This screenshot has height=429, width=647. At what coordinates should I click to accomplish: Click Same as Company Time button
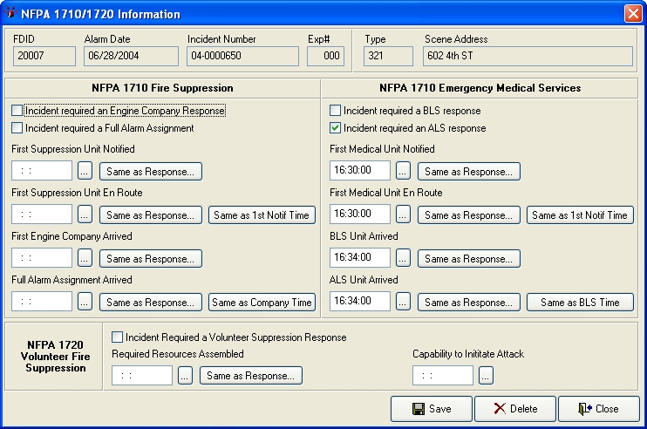[262, 302]
